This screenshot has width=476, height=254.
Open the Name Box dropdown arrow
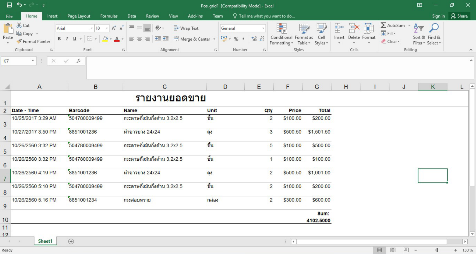(33, 61)
